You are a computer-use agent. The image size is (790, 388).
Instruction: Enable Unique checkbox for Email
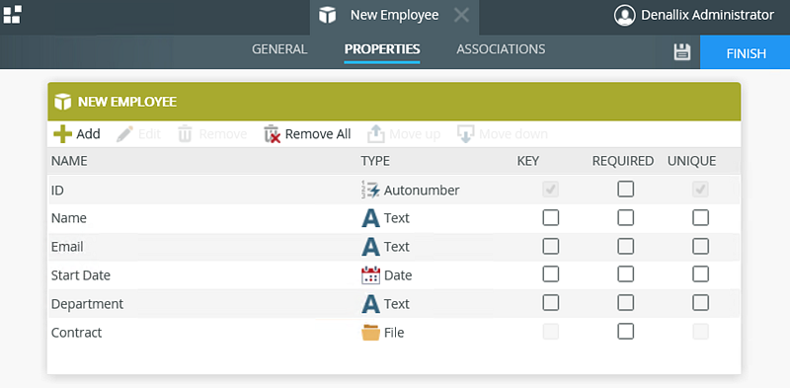pyautogui.click(x=700, y=247)
